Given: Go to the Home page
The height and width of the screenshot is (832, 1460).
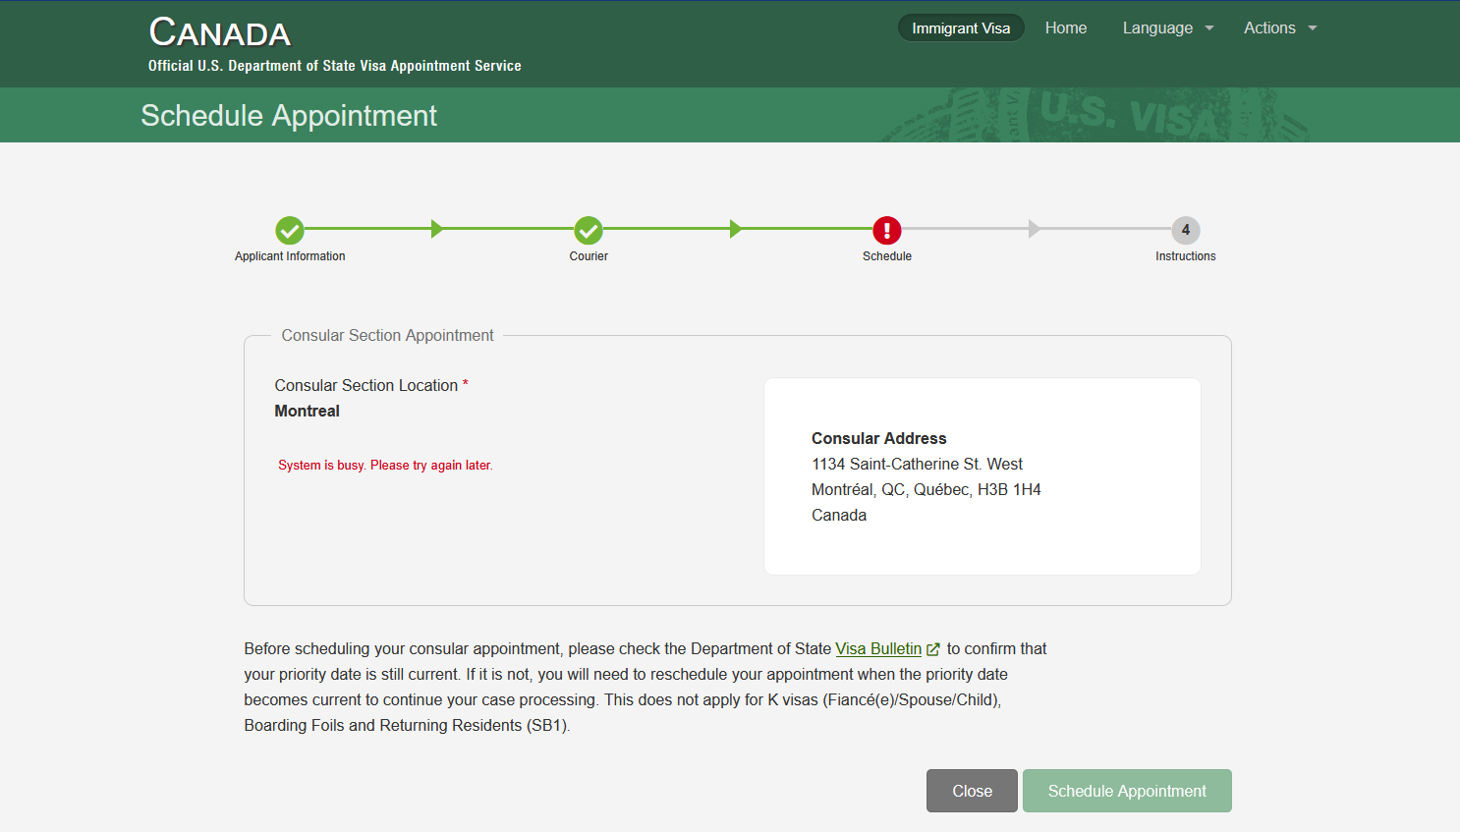Looking at the screenshot, I should click(1065, 28).
